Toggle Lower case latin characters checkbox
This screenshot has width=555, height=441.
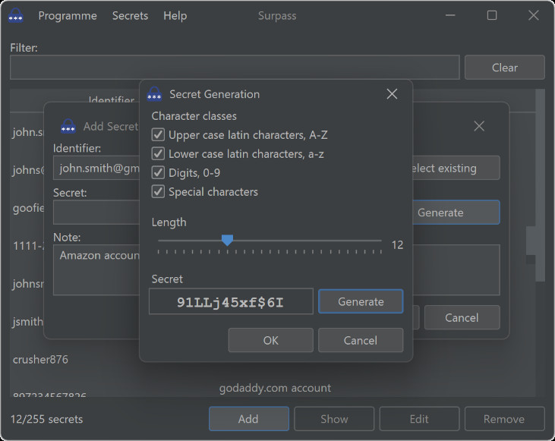[x=159, y=154]
